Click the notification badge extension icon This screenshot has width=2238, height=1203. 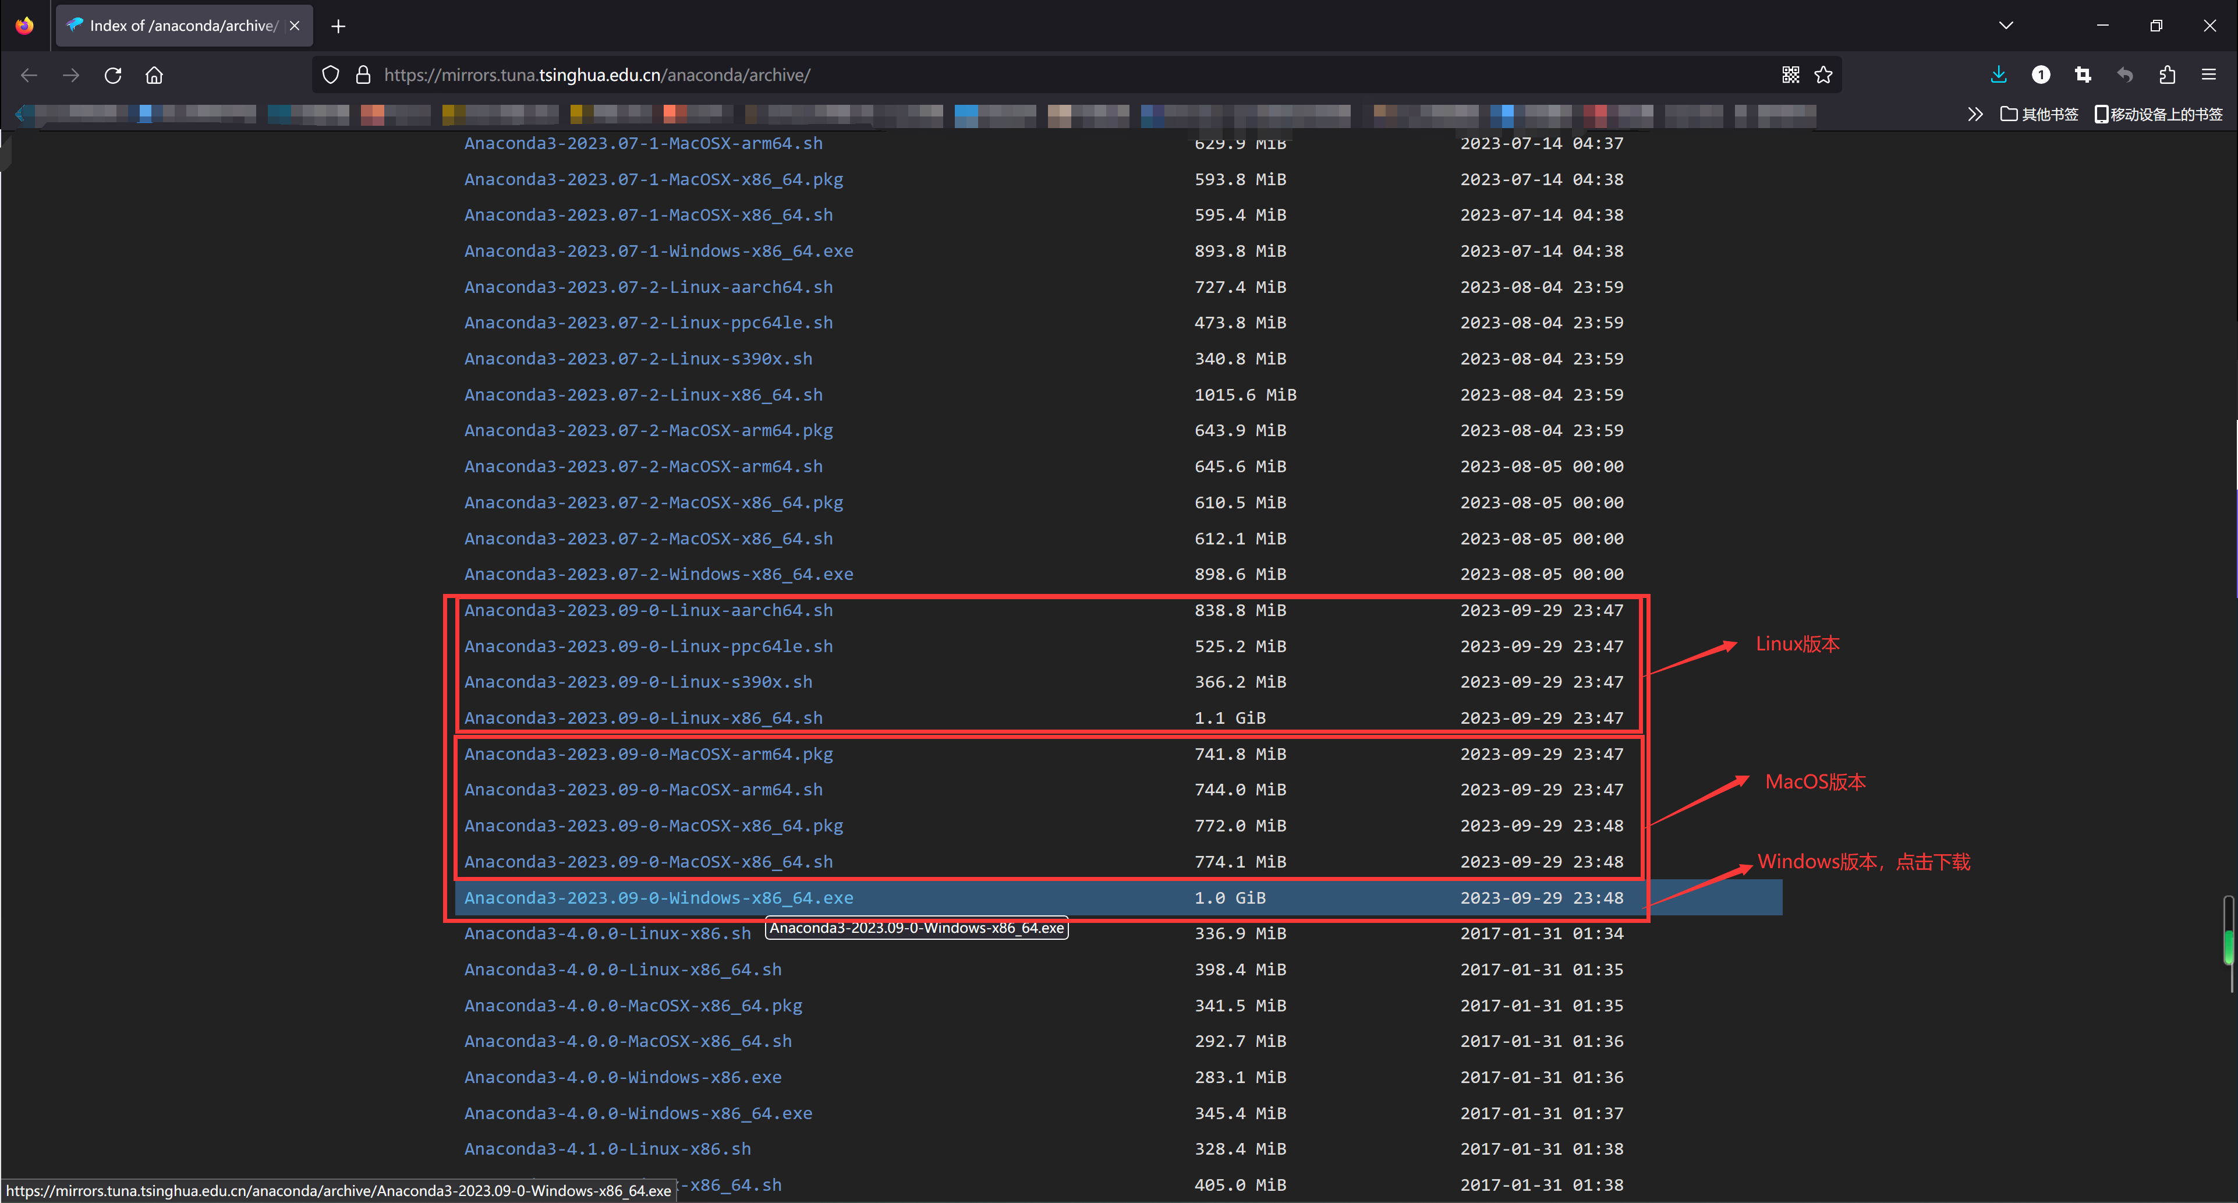point(2041,76)
